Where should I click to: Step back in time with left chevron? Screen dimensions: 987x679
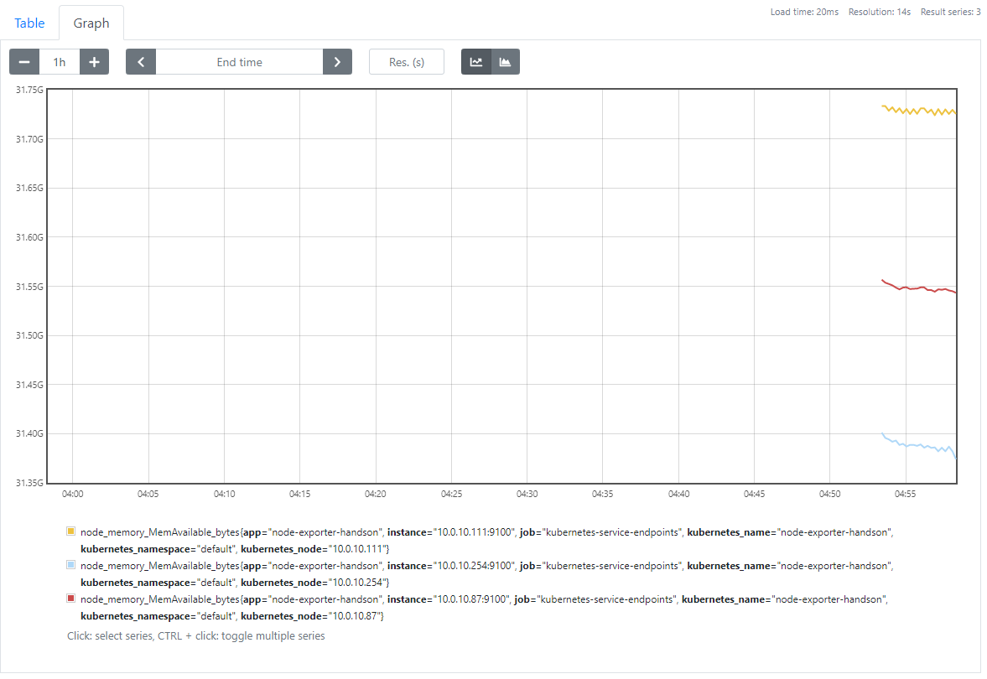click(141, 62)
